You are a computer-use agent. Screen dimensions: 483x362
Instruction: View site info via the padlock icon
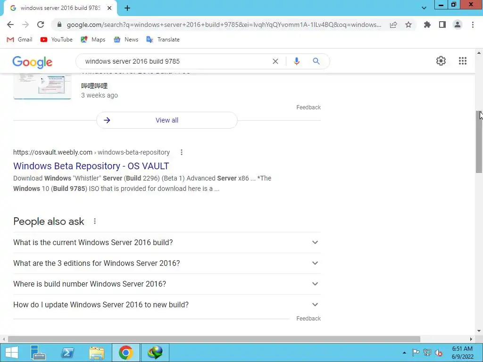[x=59, y=25]
